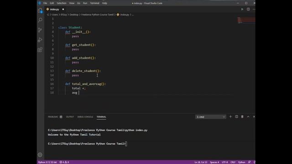Viewport: 292px width, 164px height.
Task: Click Users folder in breadcrumb
Action: (55, 15)
